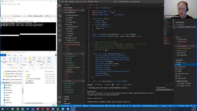Open Visual Studio Code taskbar icon
The width and height of the screenshot is (197, 111).
click(x=73, y=109)
